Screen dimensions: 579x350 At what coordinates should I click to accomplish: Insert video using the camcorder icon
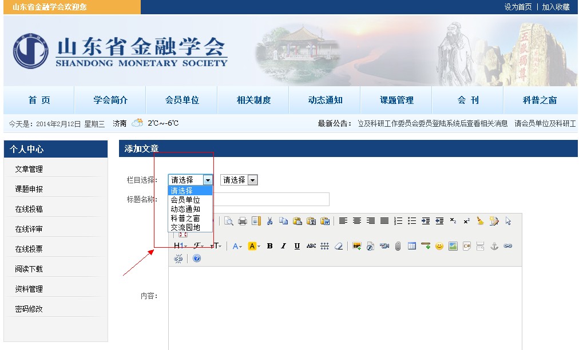[x=384, y=246]
